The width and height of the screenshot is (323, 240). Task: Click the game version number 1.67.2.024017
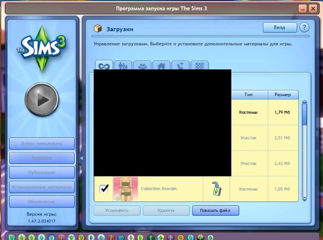[x=42, y=221]
